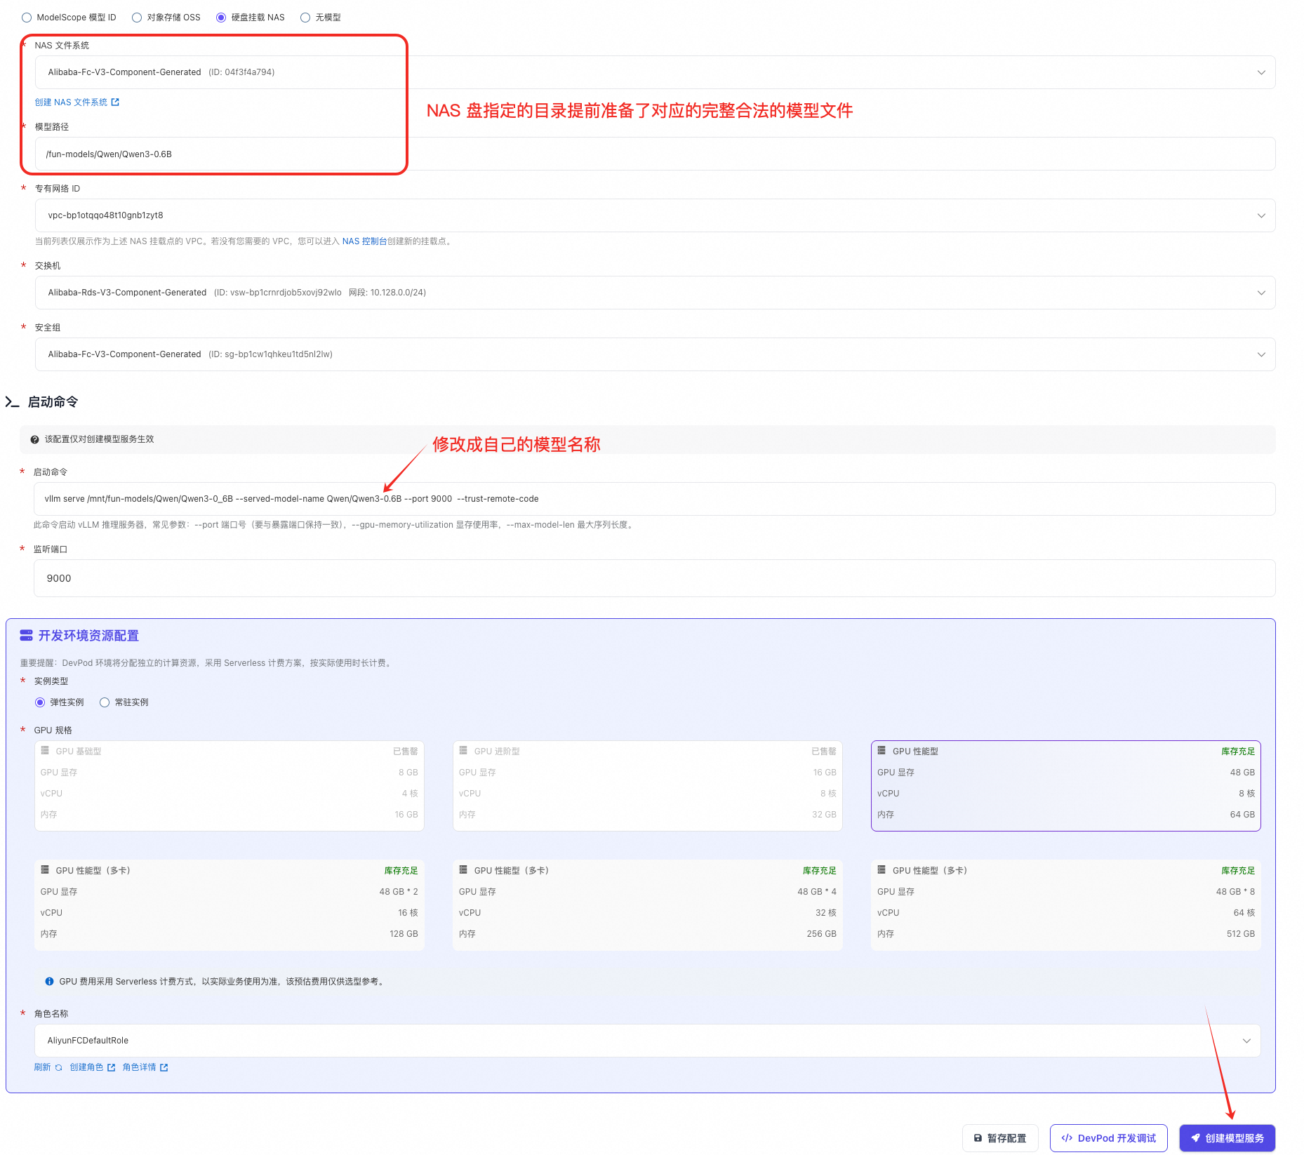Click the code icon on DevPod 开发调试
1304x1155 pixels.
1067,1138
